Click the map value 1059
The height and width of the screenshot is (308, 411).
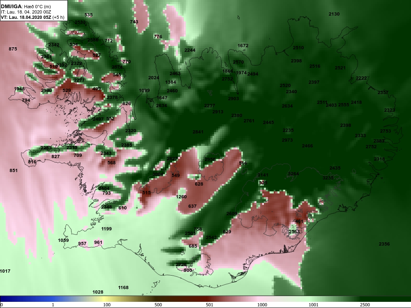point(63,240)
